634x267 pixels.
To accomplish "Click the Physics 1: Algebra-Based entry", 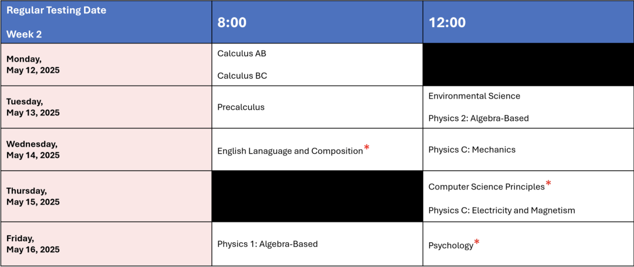I will click(267, 244).
